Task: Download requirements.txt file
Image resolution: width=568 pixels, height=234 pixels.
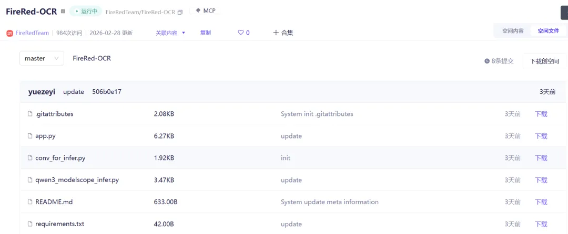Action: [x=541, y=224]
